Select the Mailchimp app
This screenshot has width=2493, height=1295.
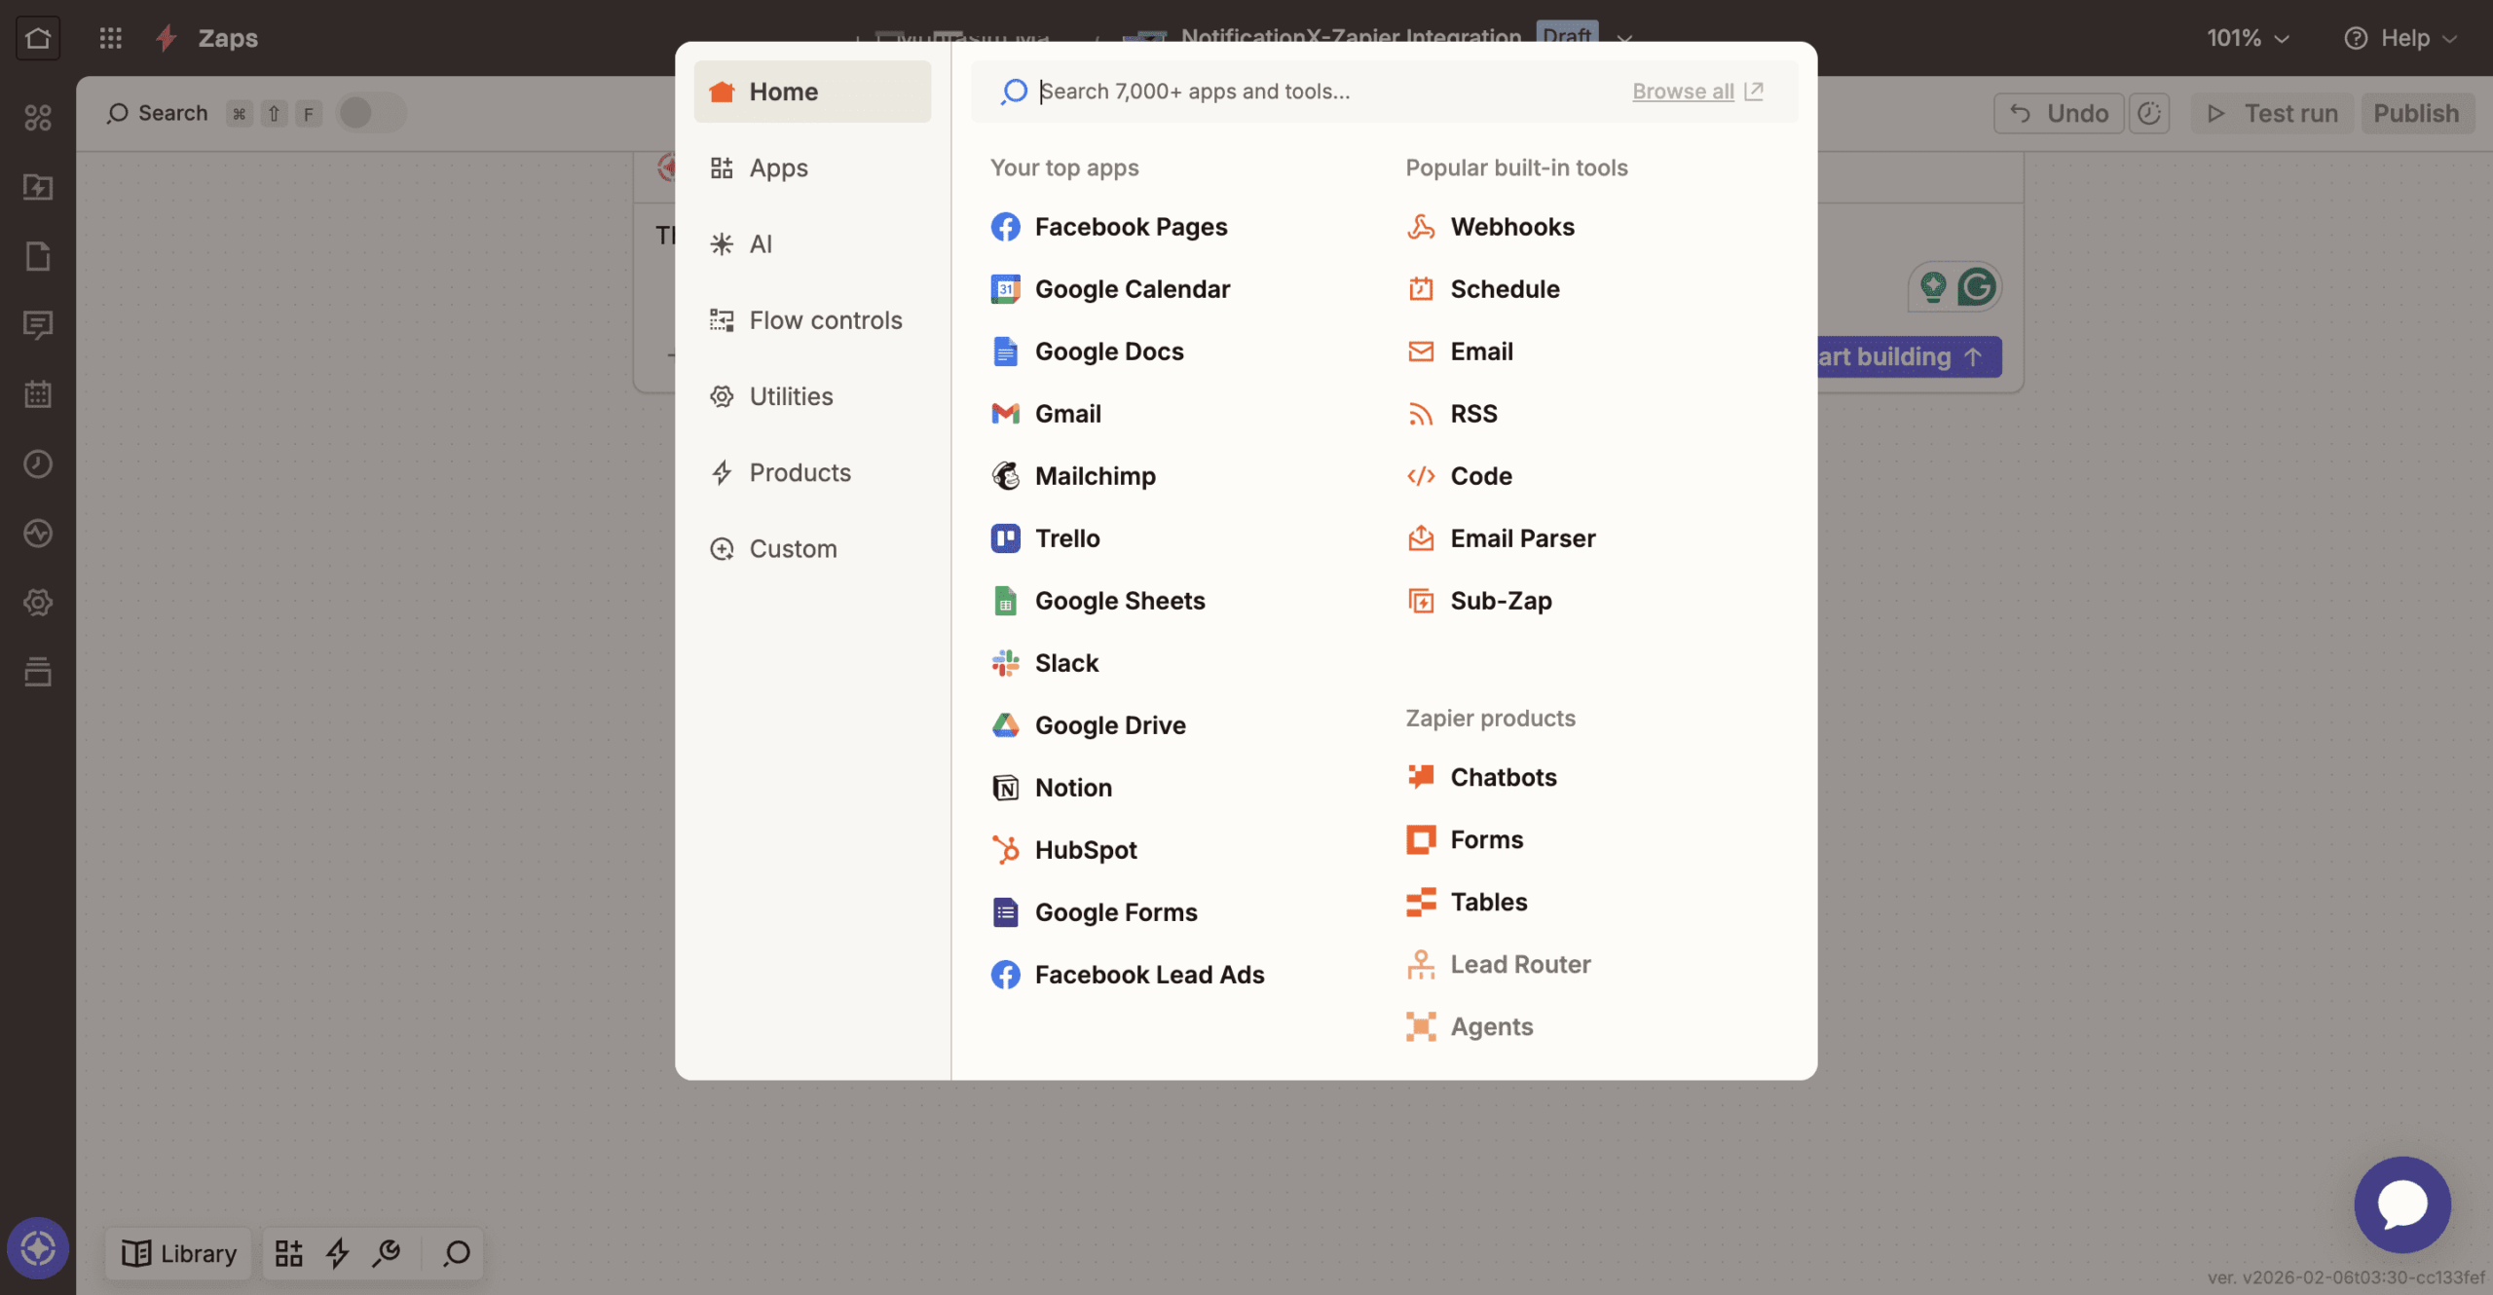pos(1094,476)
